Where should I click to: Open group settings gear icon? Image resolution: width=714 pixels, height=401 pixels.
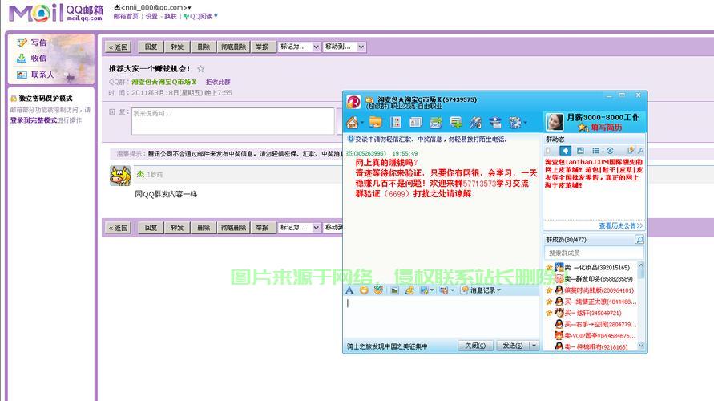click(514, 122)
